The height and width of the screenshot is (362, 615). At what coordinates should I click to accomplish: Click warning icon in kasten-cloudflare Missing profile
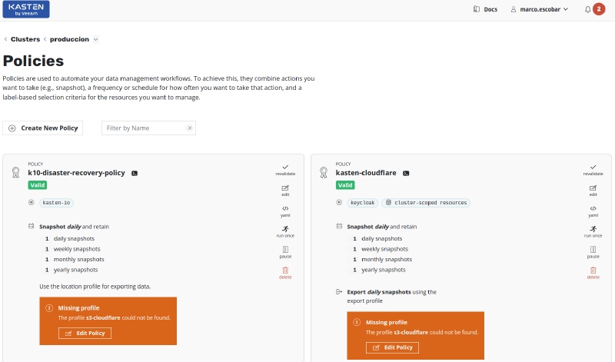pos(357,322)
